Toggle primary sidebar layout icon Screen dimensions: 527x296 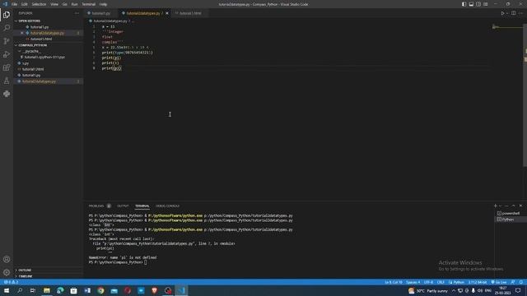click(464, 4)
